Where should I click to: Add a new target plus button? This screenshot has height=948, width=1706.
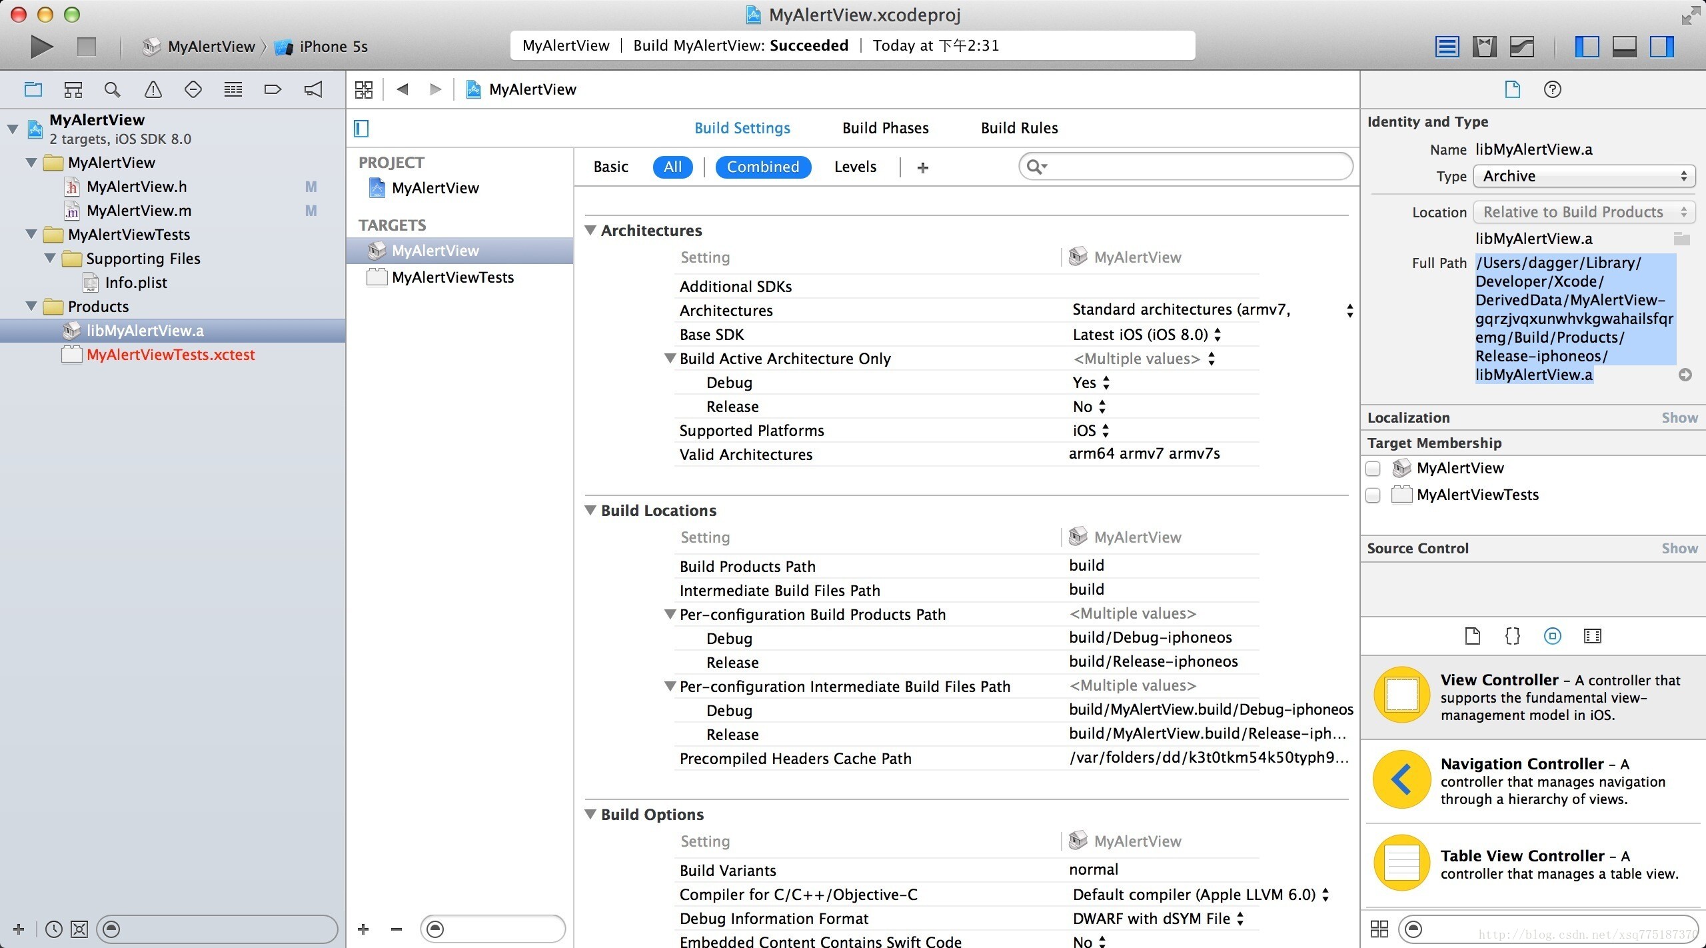pos(363,929)
